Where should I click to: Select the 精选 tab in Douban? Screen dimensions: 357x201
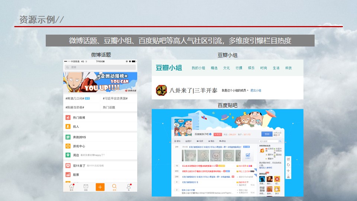point(214,68)
